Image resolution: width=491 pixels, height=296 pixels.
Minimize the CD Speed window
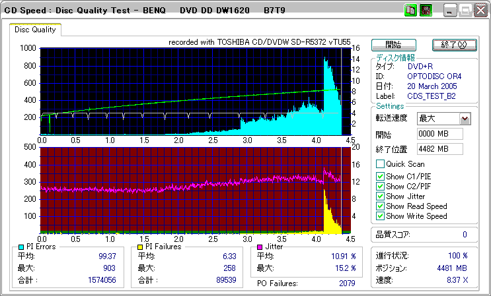(450, 11)
